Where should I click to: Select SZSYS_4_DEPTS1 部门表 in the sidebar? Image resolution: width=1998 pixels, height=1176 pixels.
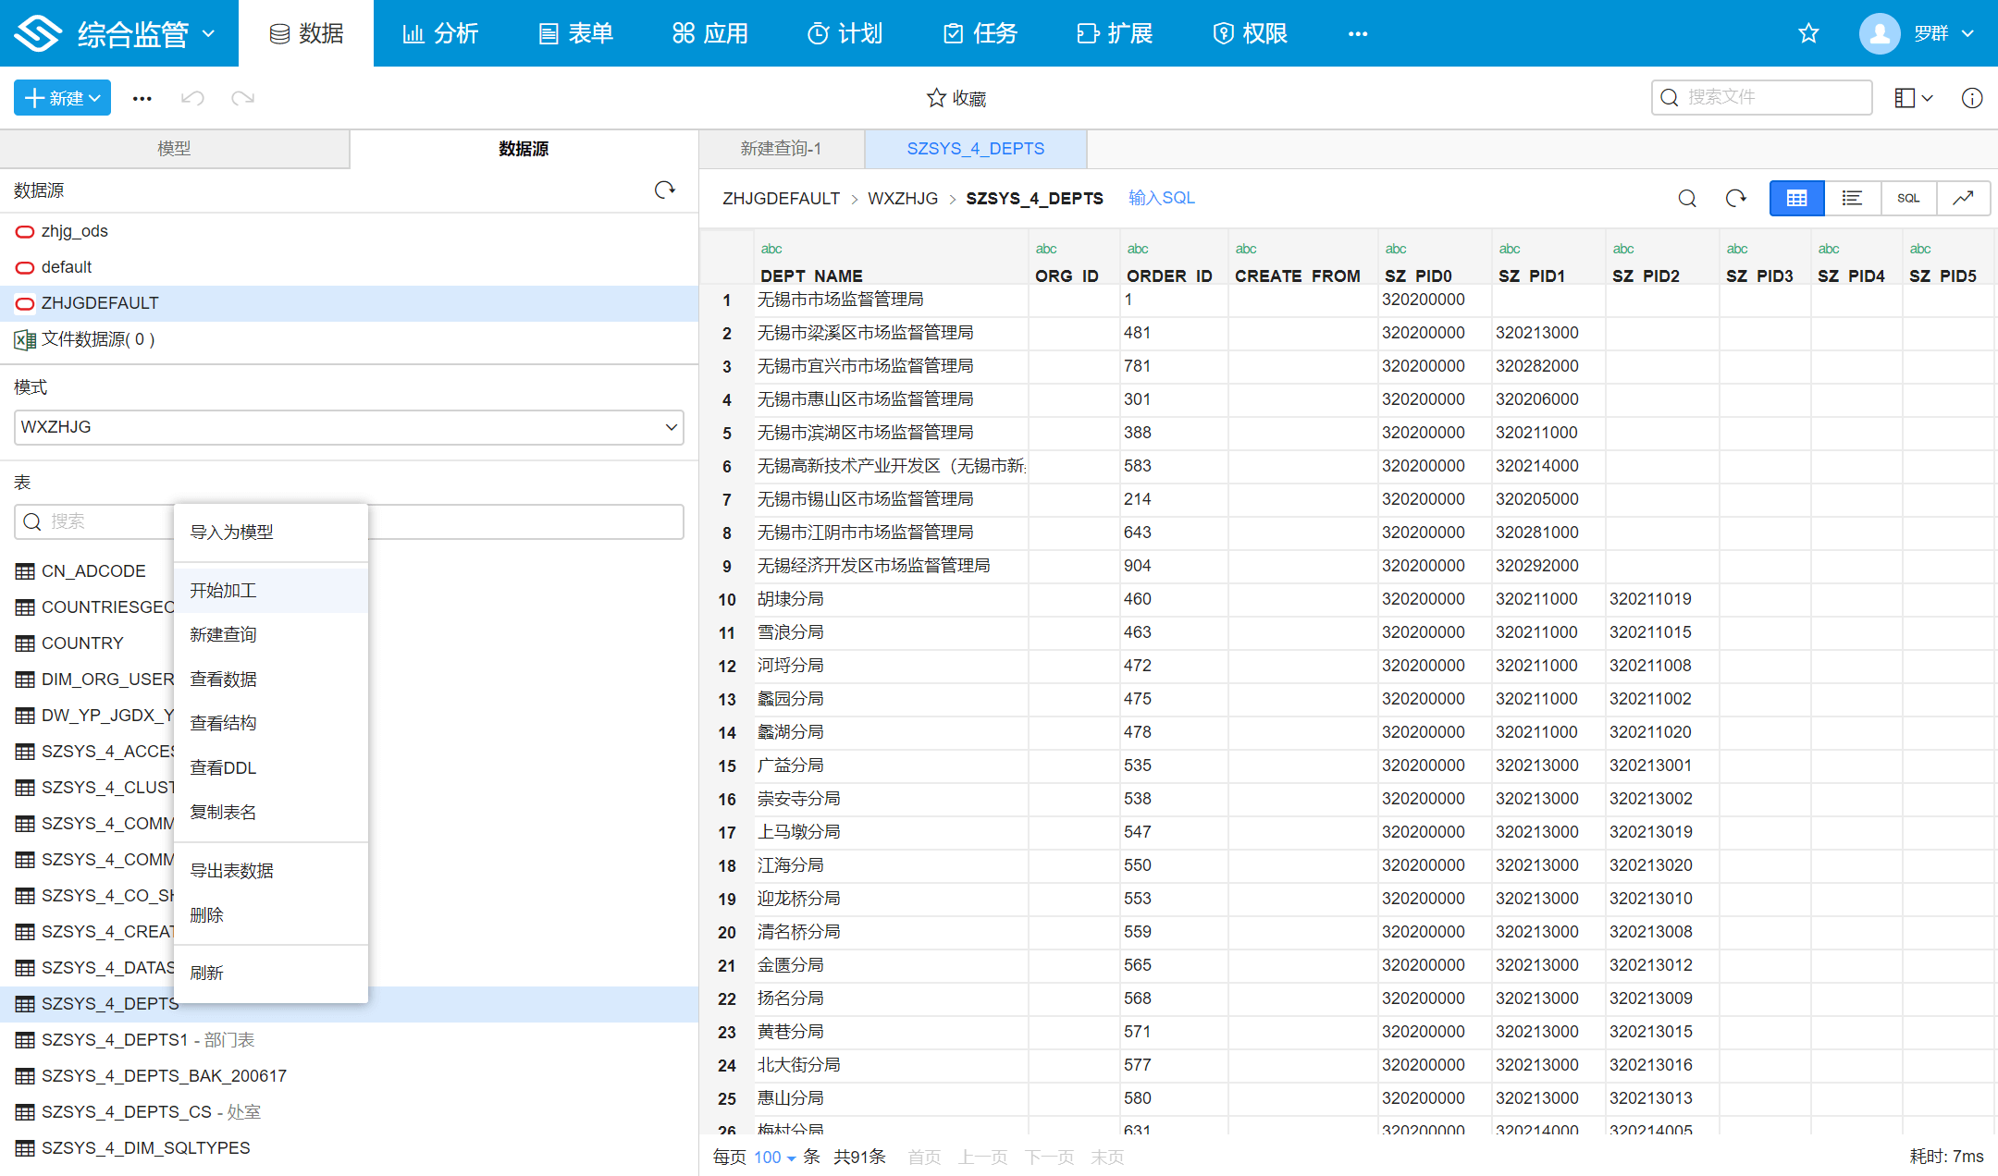pos(148,1039)
